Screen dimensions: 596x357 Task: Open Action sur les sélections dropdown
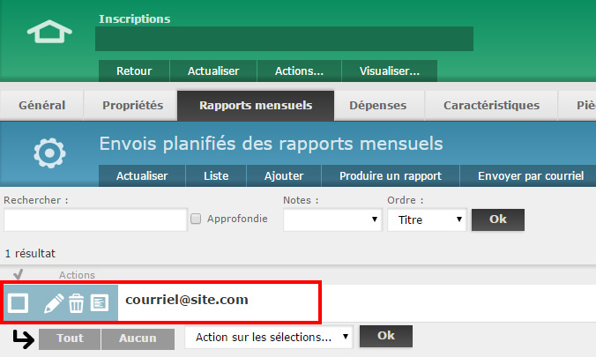click(x=268, y=337)
